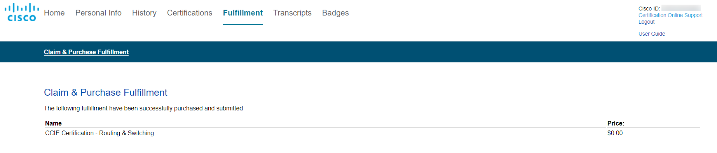
Task: Click the Claim & Purchase Fulfillment page heading
Action: pyautogui.click(x=106, y=93)
